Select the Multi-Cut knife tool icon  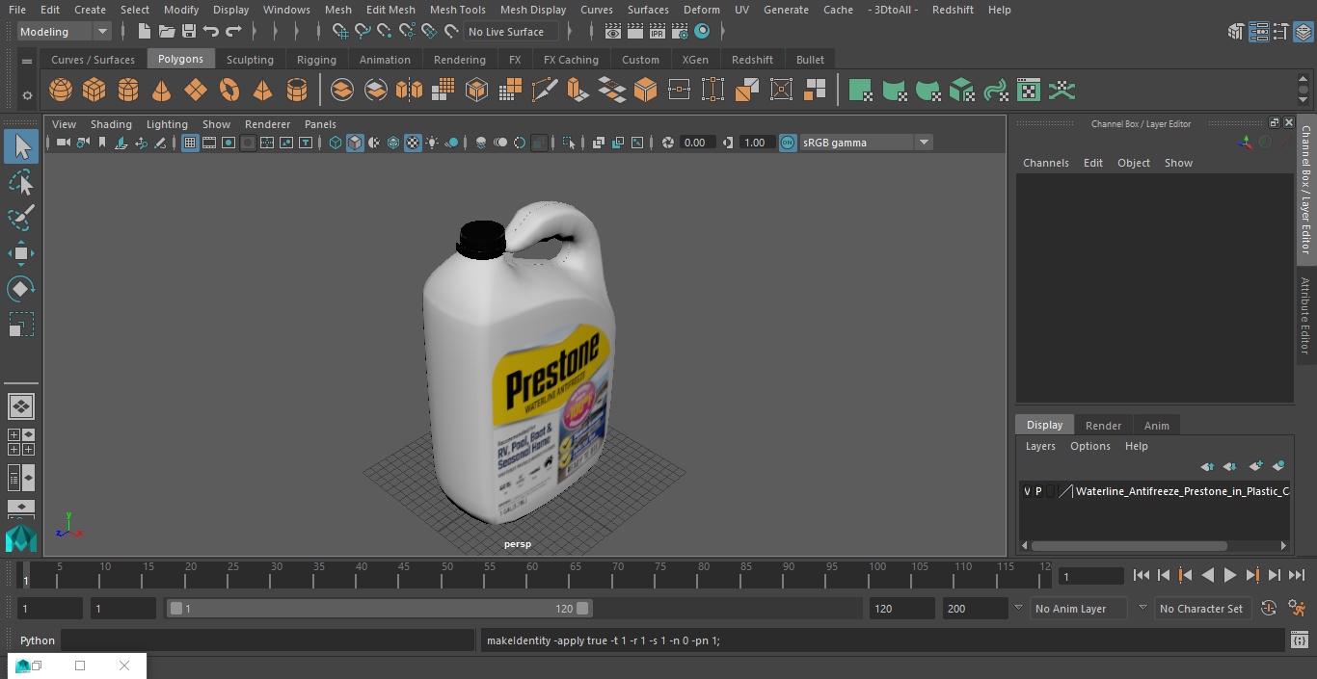[x=544, y=91]
